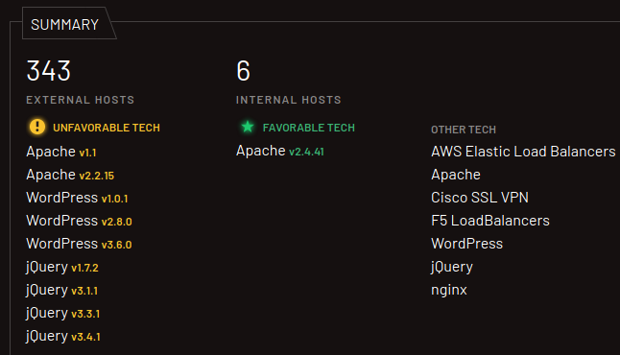Screen dimensions: 620x355
Task: Select the 343 external hosts count
Action: [x=49, y=71]
